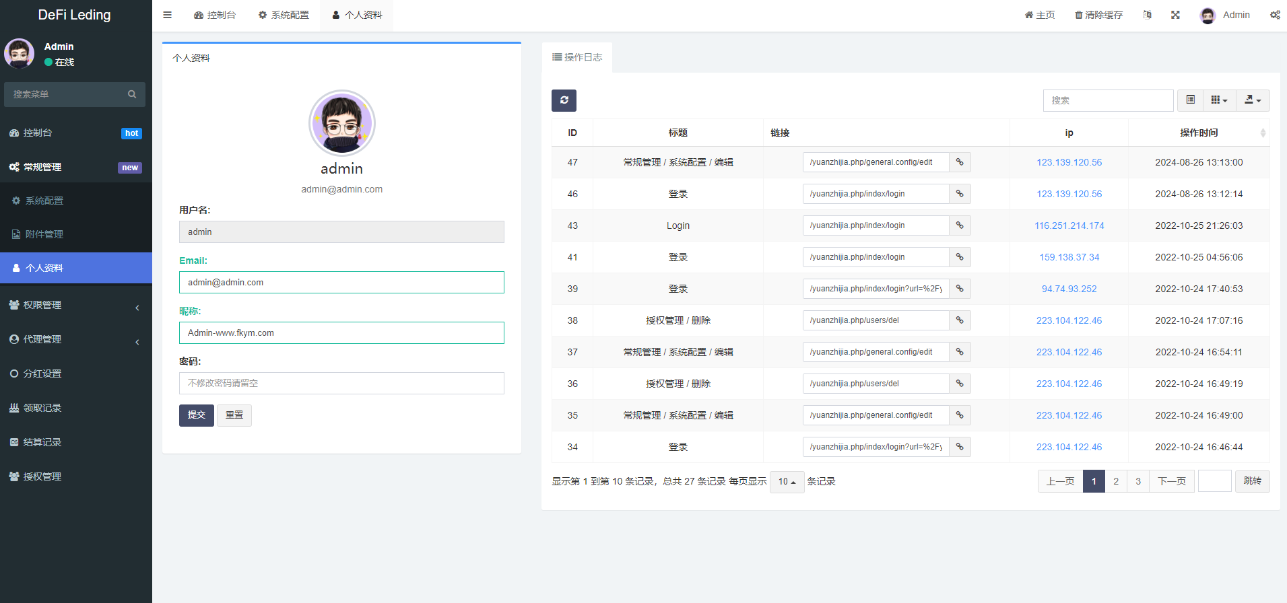Click the hamburger sidebar toggle icon
Screen dimensions: 1287x603
click(167, 15)
